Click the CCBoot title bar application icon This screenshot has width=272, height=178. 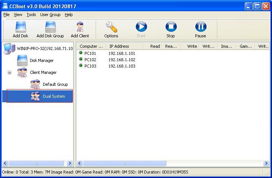point(5,6)
